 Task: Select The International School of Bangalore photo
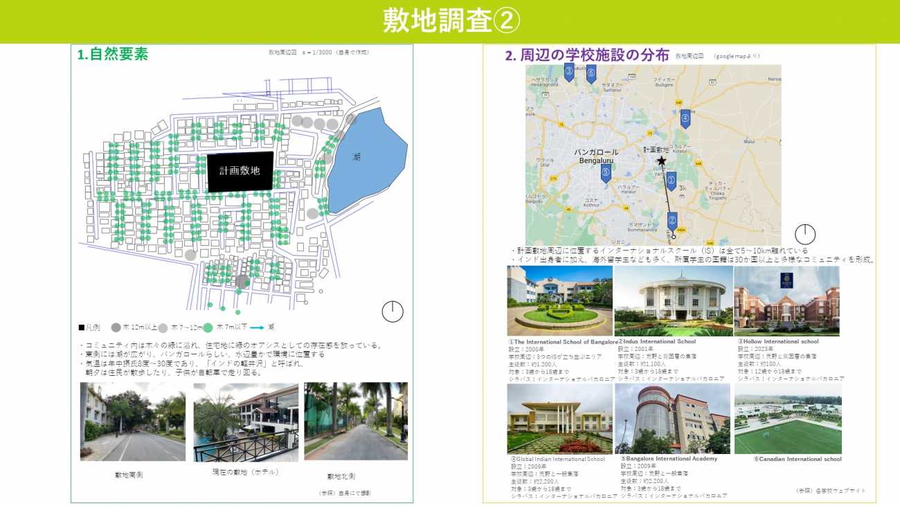559,301
